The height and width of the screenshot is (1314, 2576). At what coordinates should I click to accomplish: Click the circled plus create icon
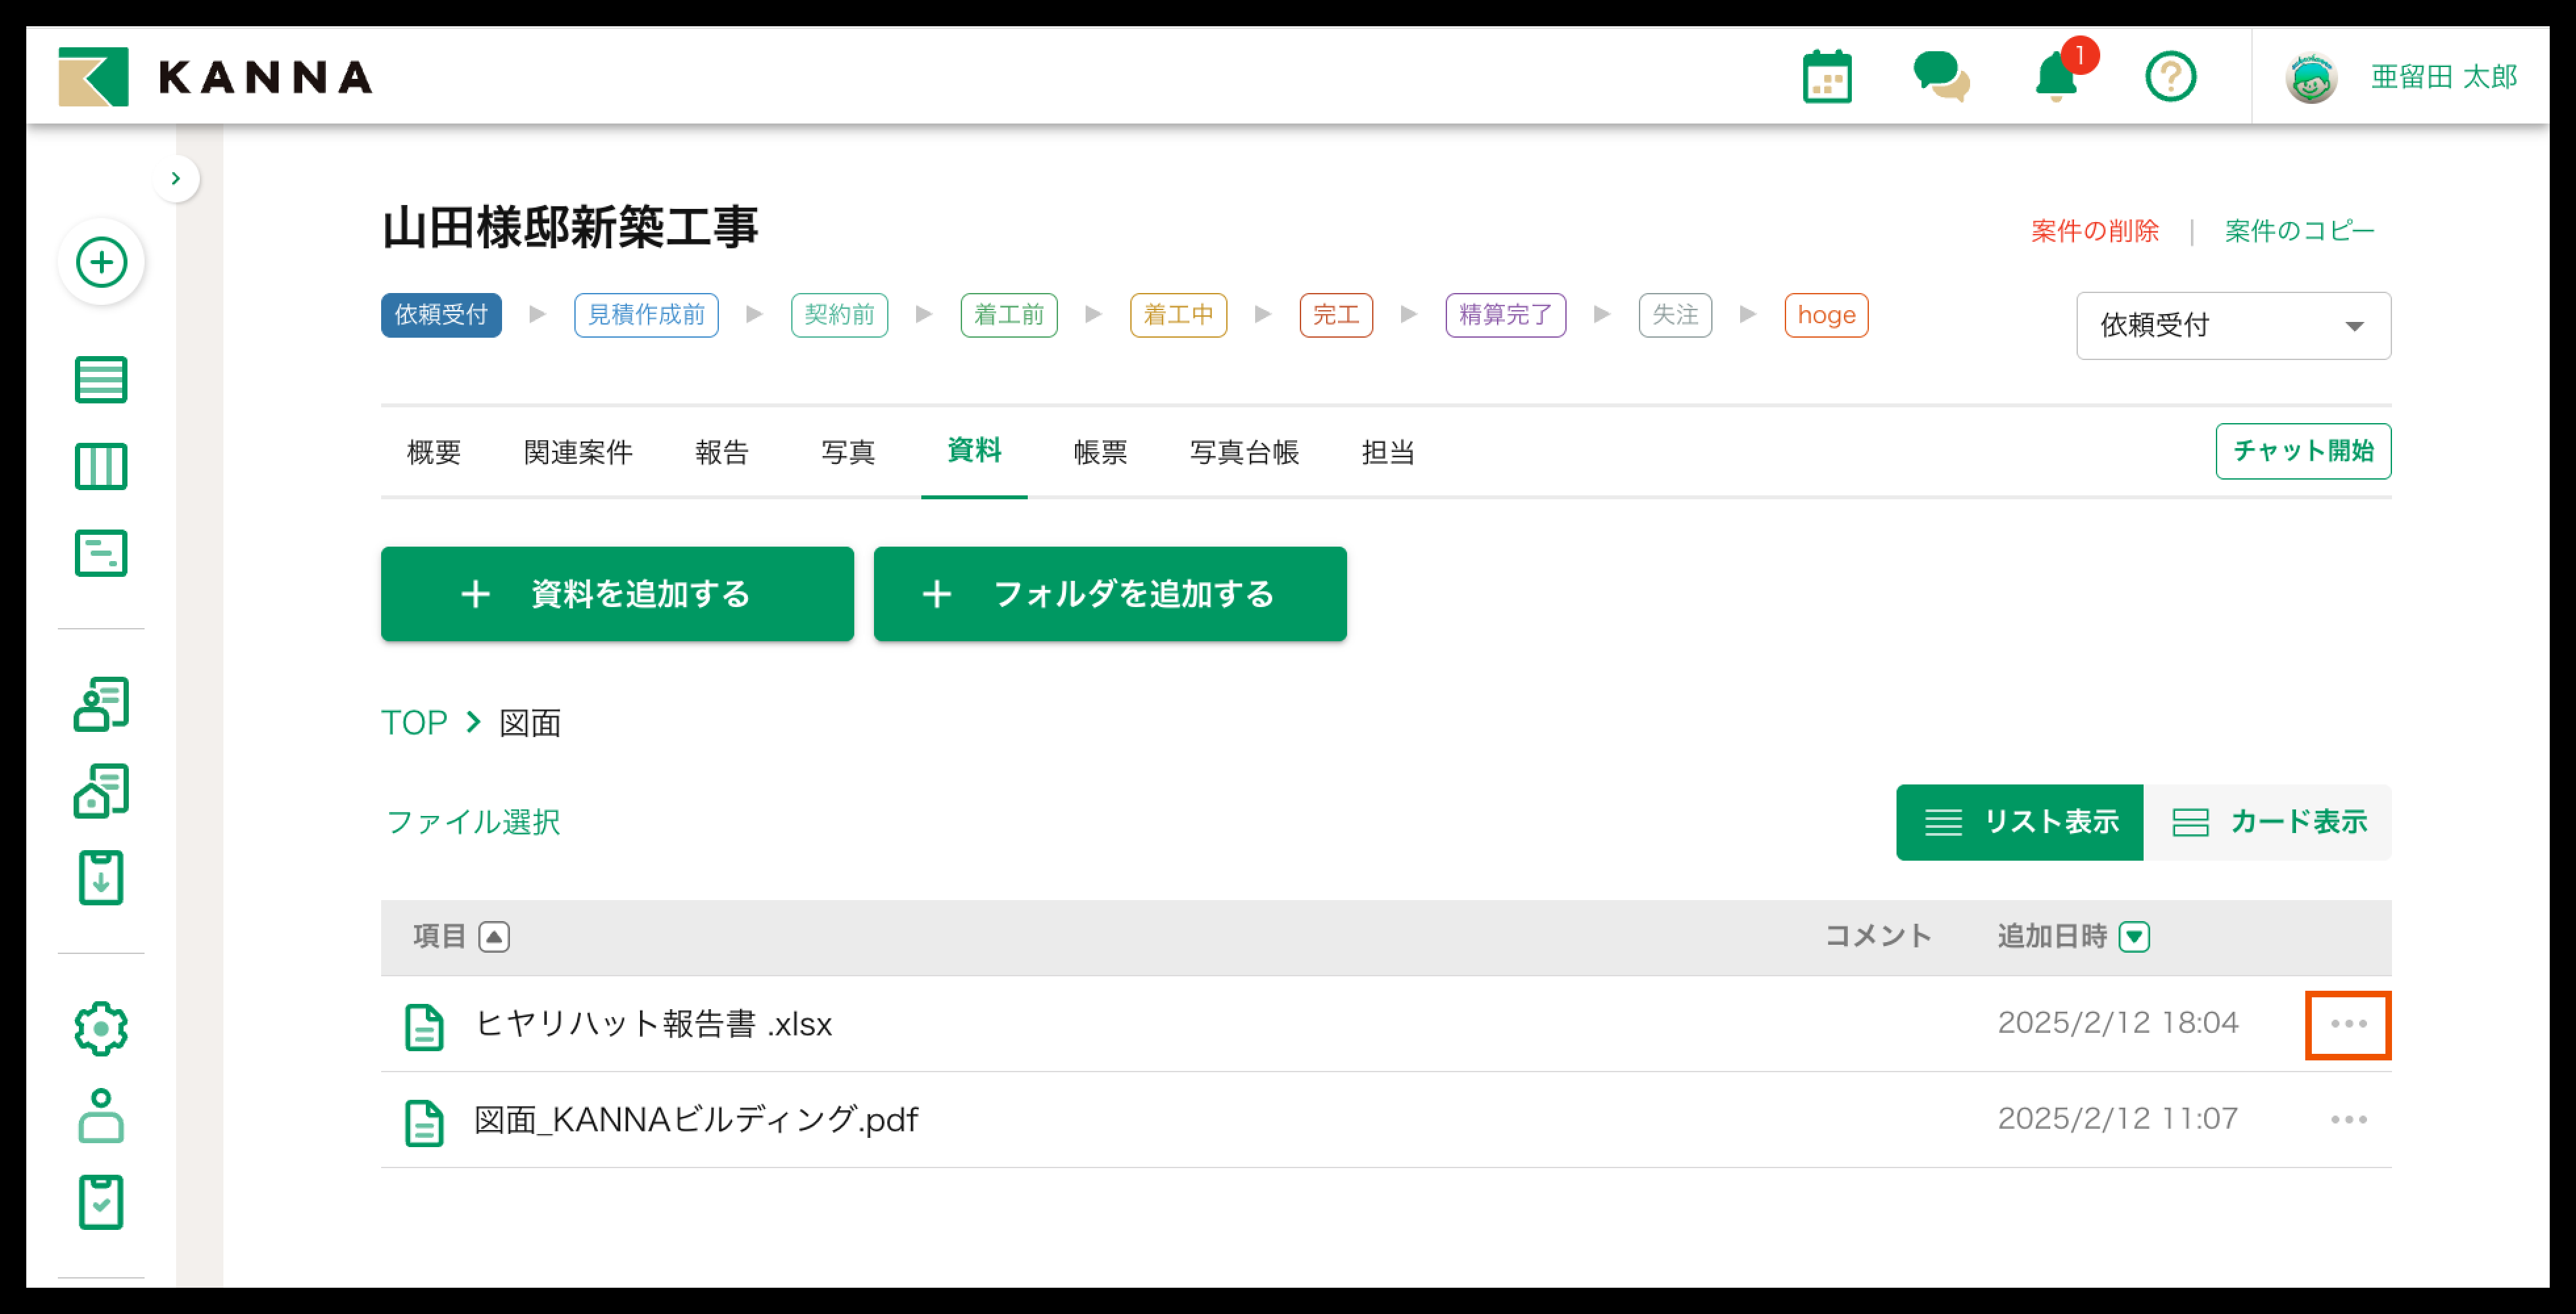101,263
